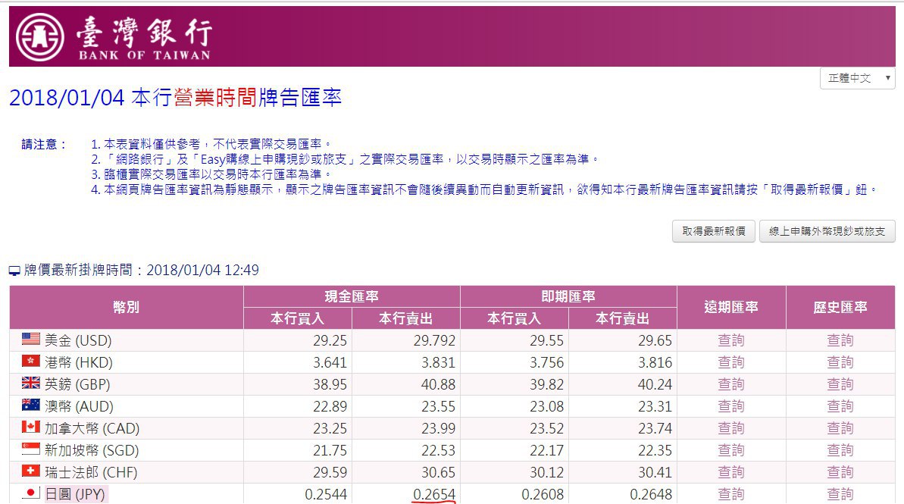The width and height of the screenshot is (904, 504).
Task: Click the USD flag icon
Action: [x=30, y=339]
